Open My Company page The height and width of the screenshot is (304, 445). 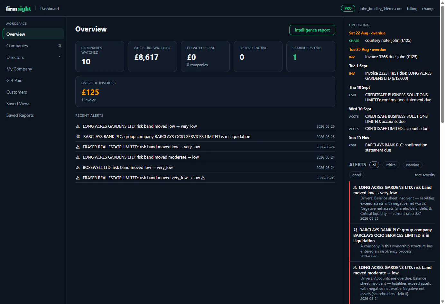coord(33,69)
